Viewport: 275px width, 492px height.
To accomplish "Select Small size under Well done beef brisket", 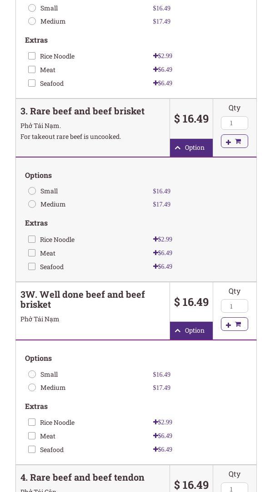I will coord(32,374).
